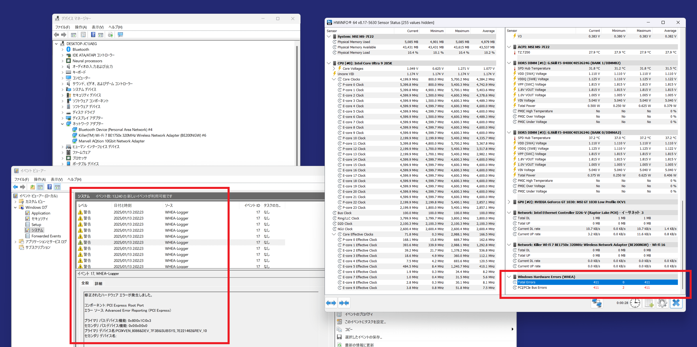This screenshot has height=347, width=697.
Task: Click レベル column header in event list
Action: tap(94, 205)
